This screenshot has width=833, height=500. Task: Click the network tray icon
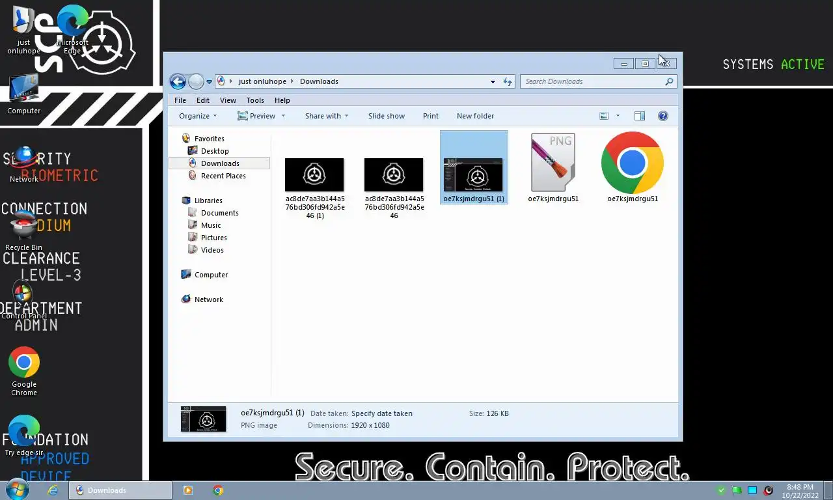(752, 490)
